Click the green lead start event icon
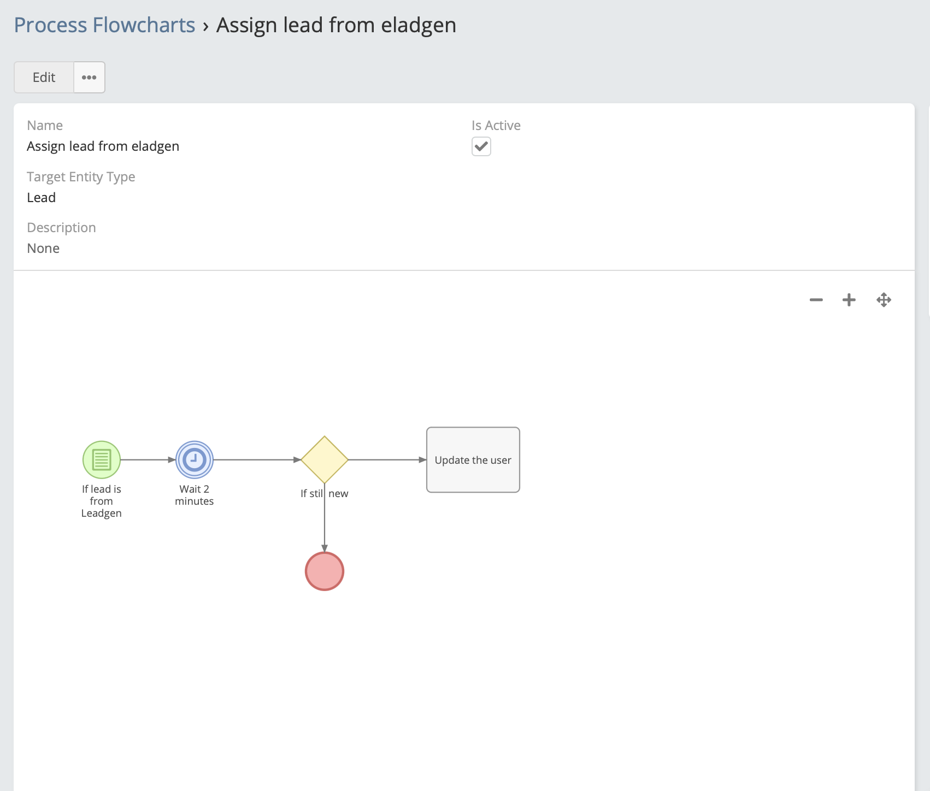 coord(102,460)
